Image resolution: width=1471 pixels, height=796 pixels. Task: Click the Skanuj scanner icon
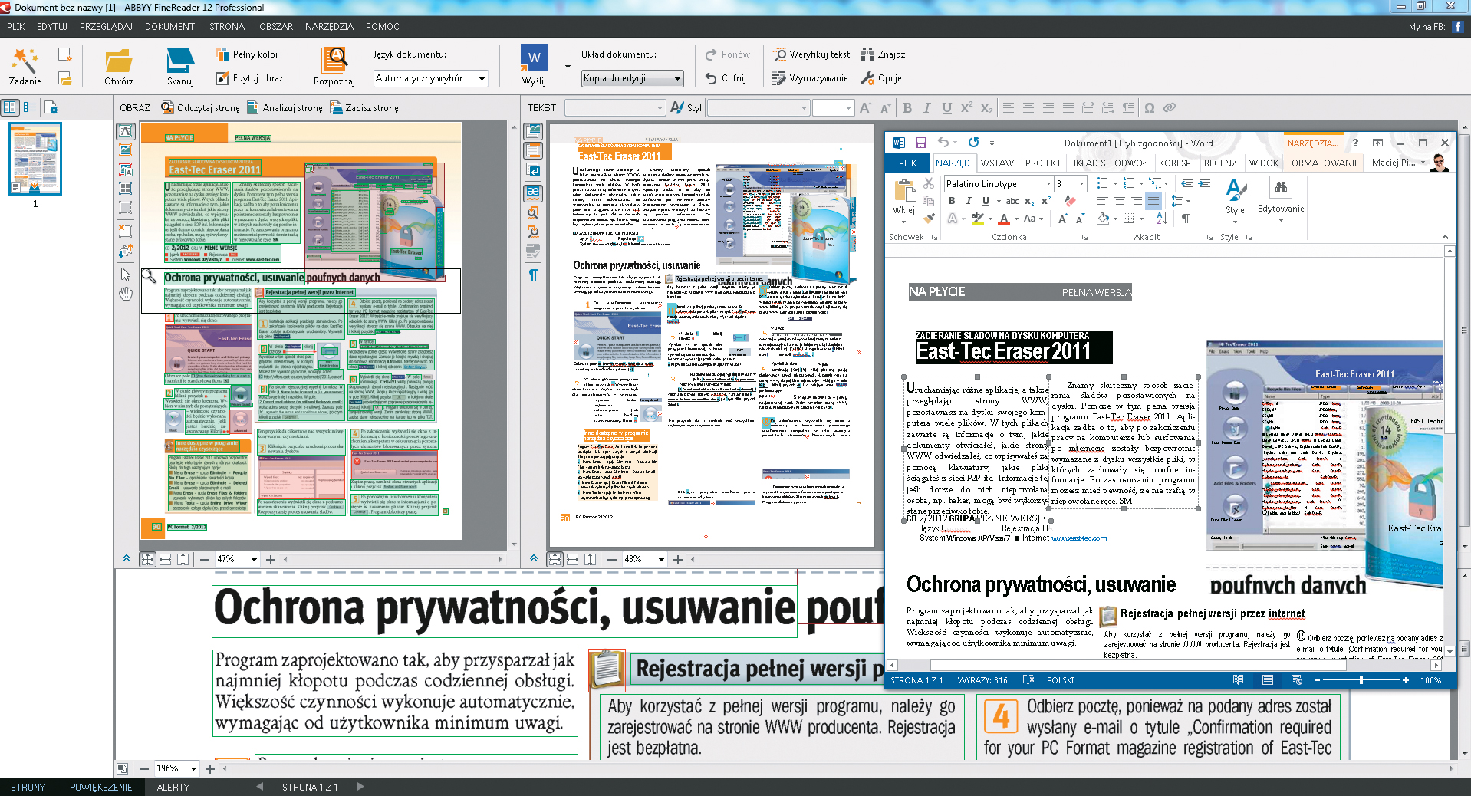click(x=180, y=60)
